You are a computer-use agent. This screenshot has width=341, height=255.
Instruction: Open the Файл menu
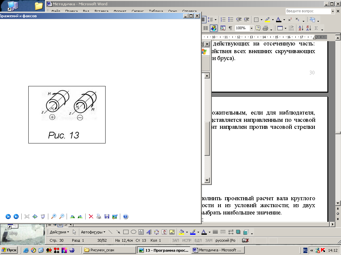(56, 11)
